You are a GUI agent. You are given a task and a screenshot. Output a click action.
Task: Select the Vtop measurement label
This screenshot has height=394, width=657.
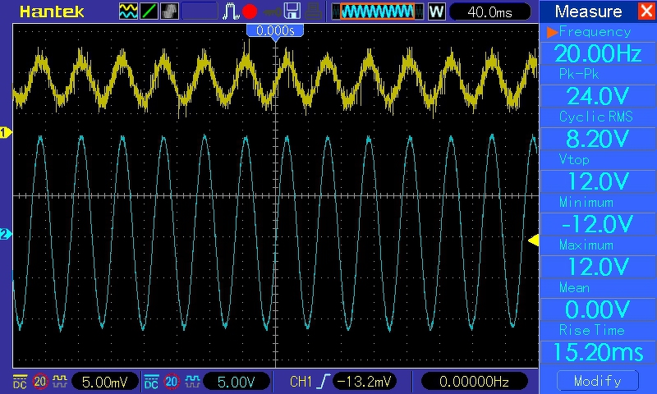tap(574, 159)
